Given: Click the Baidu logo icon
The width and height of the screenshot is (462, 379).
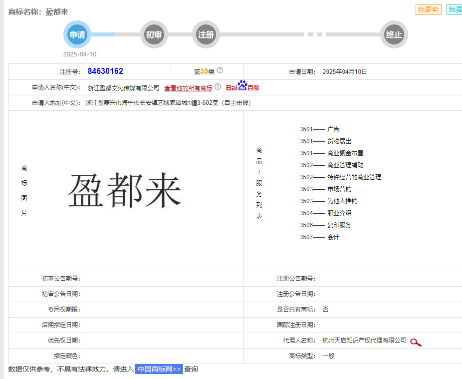Looking at the screenshot, I should coord(242,86).
